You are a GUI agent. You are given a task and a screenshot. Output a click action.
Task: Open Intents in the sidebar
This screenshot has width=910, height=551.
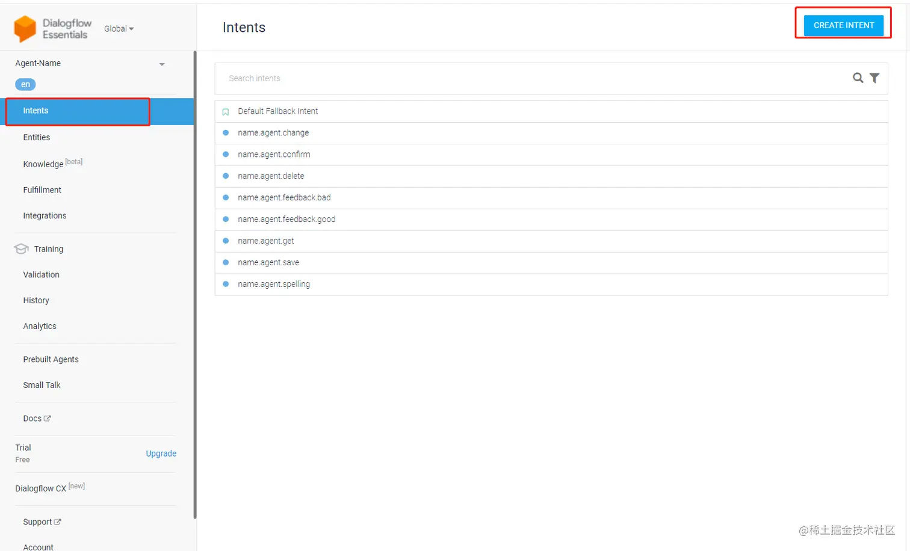[96, 111]
